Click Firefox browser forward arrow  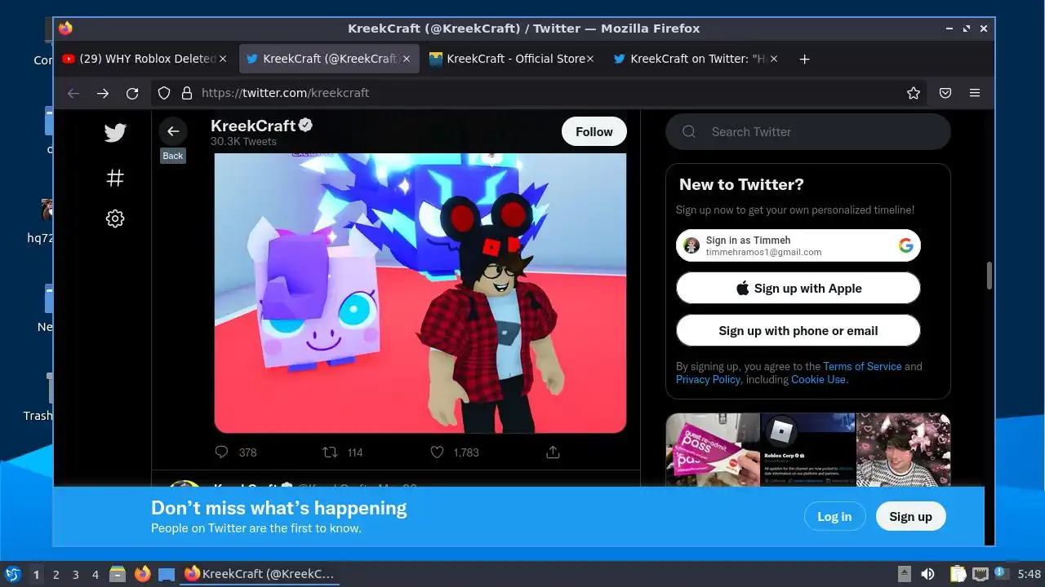[x=103, y=93]
